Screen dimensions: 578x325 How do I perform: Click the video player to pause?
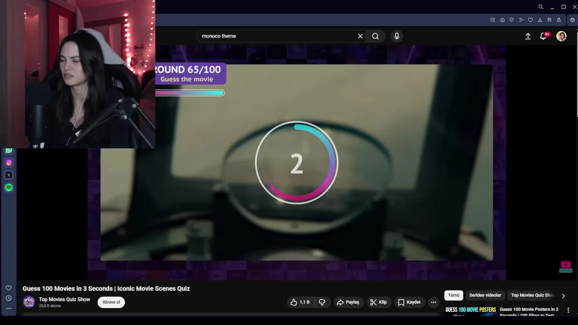296,163
